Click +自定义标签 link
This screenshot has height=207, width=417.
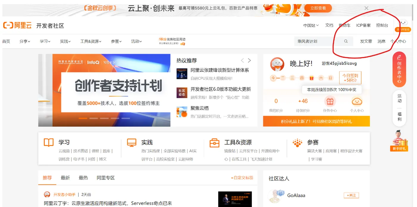(x=242, y=178)
